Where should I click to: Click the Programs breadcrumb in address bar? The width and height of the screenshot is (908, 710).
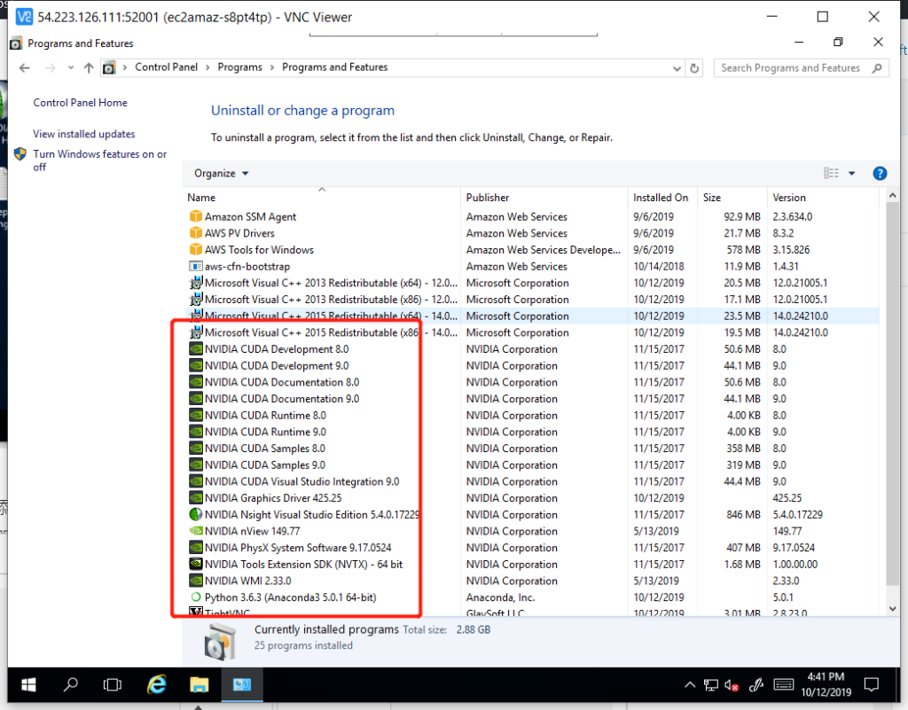(x=239, y=67)
